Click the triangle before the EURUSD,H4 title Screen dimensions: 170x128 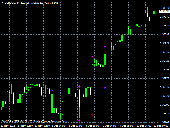tap(2, 3)
